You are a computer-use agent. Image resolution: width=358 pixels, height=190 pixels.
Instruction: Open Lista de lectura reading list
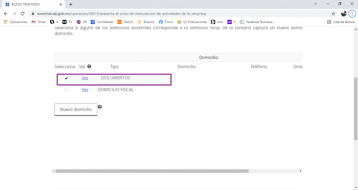tap(341, 22)
